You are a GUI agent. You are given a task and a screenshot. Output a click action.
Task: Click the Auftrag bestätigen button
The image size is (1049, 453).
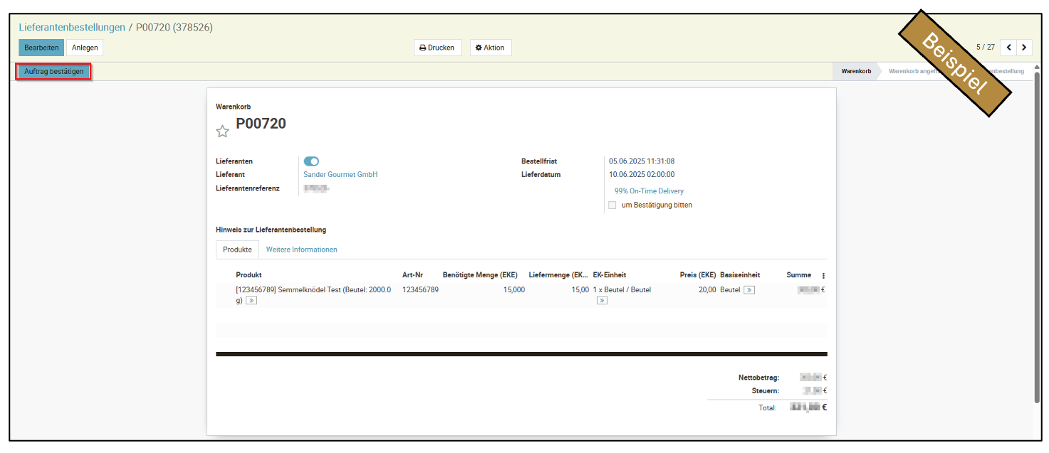[54, 72]
